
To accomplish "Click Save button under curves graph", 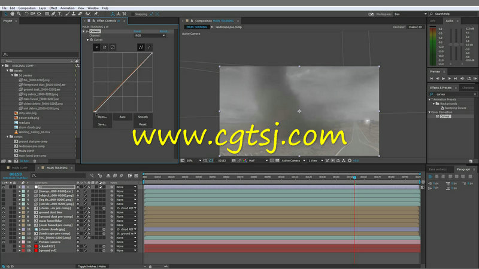I will (102, 124).
